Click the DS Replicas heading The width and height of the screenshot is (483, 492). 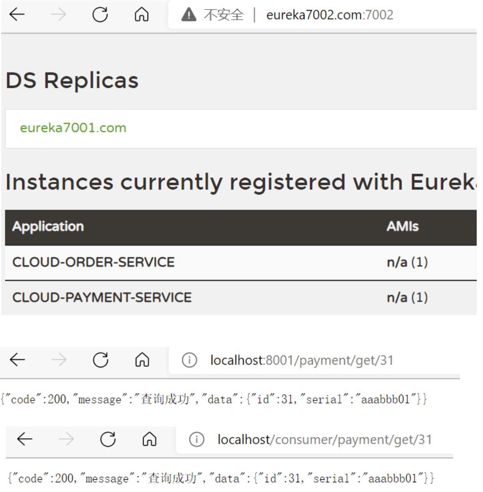[72, 80]
